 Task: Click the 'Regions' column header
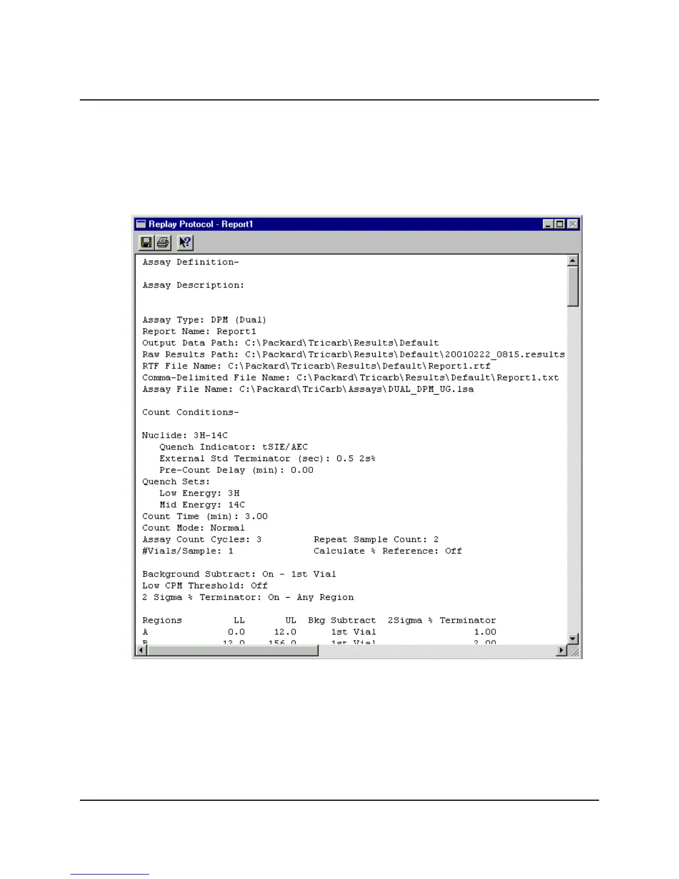[162, 620]
